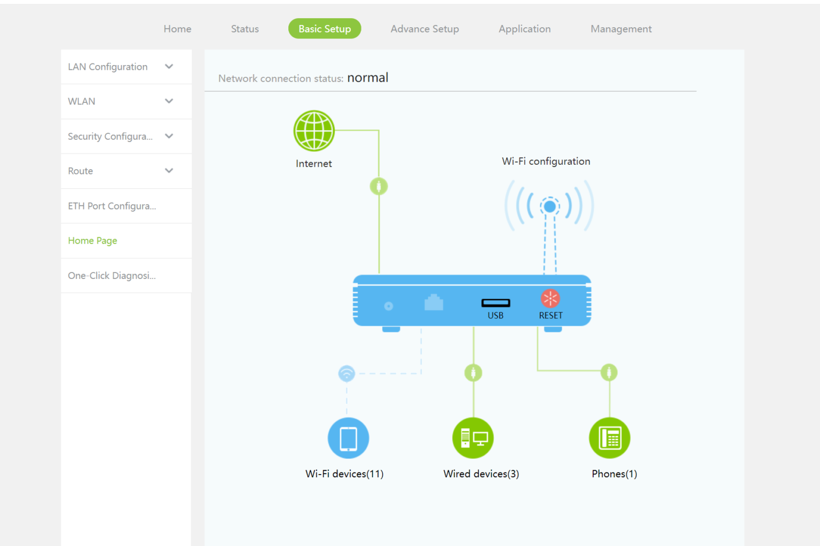This screenshot has height=546, width=820.
Task: Click the USB port icon on the router
Action: tap(495, 303)
